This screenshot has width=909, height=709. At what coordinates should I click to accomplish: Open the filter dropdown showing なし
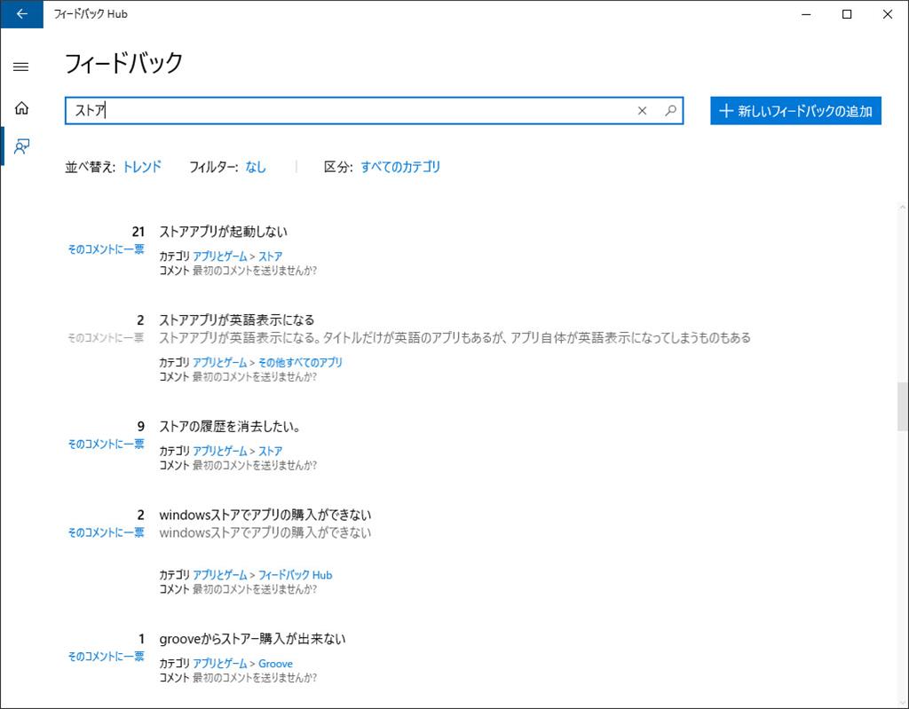(x=256, y=167)
